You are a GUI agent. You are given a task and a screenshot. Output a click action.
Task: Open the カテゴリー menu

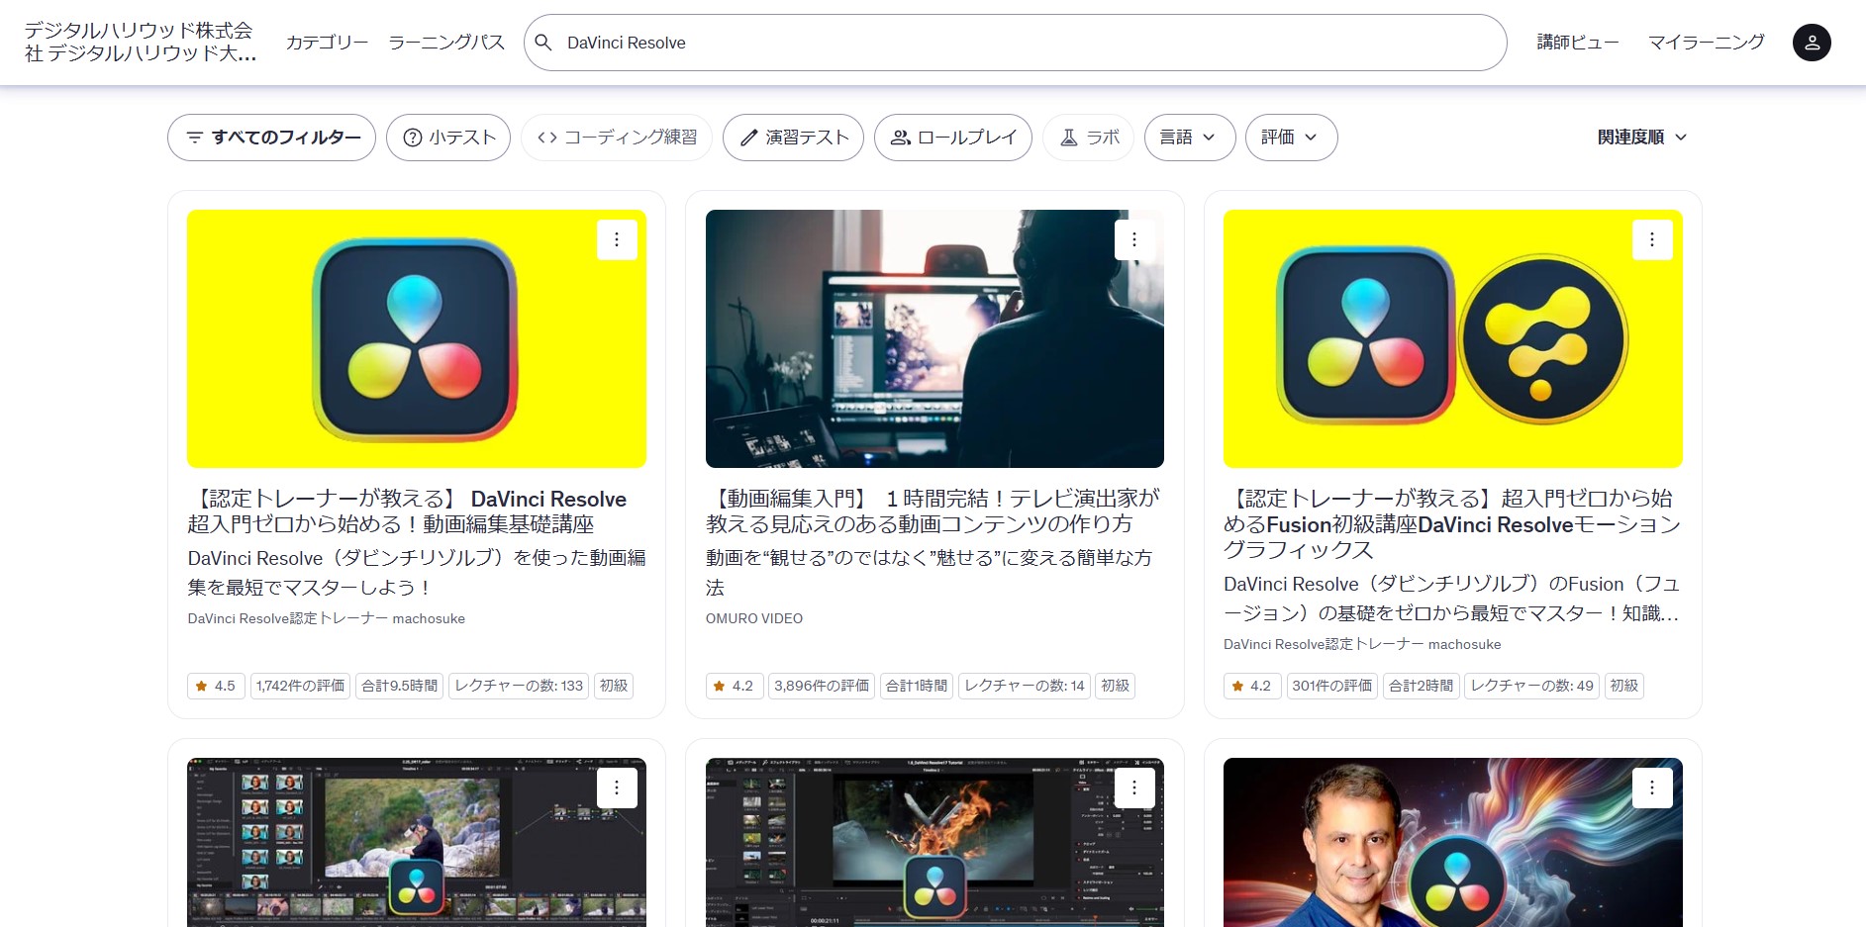[x=327, y=43]
